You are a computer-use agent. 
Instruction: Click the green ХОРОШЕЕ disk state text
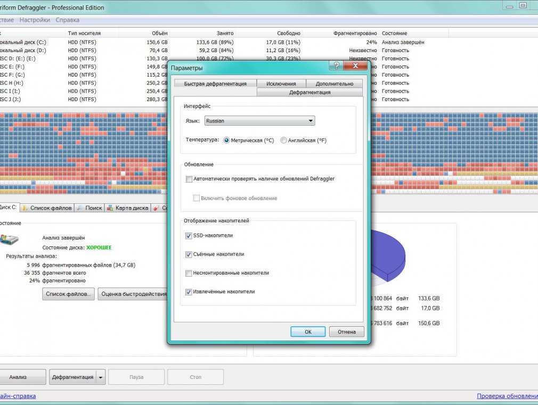(x=99, y=247)
